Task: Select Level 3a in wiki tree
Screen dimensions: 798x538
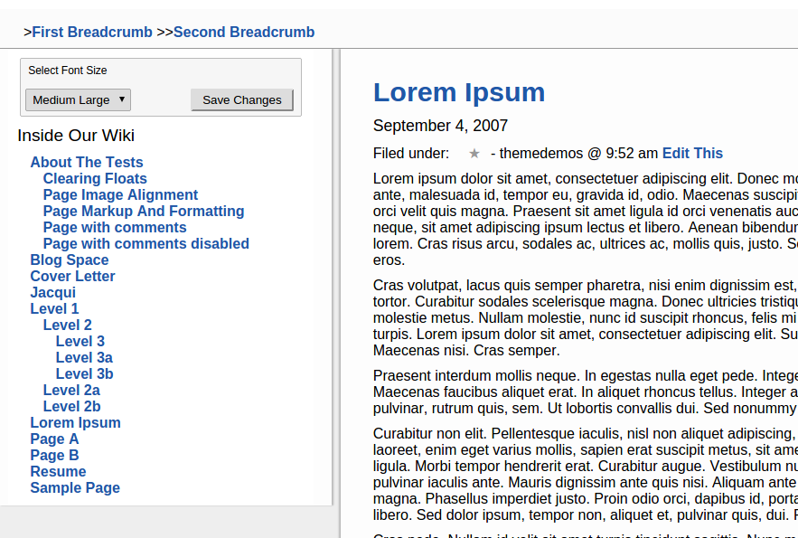Action: click(x=84, y=358)
